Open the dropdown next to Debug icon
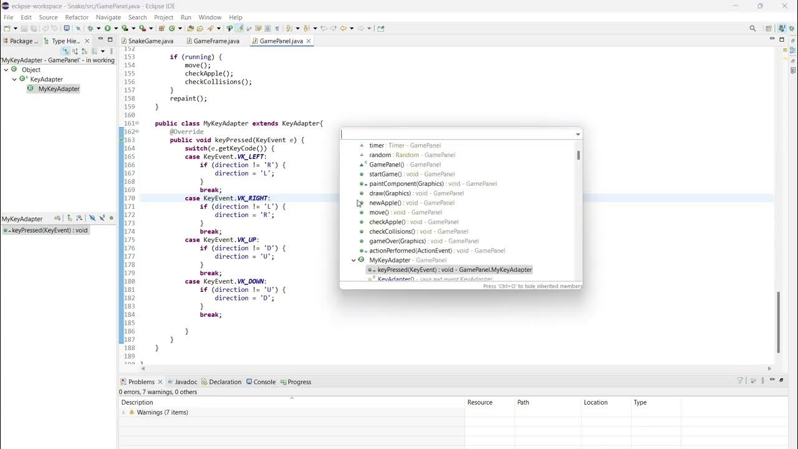The width and height of the screenshot is (798, 449). point(99,28)
